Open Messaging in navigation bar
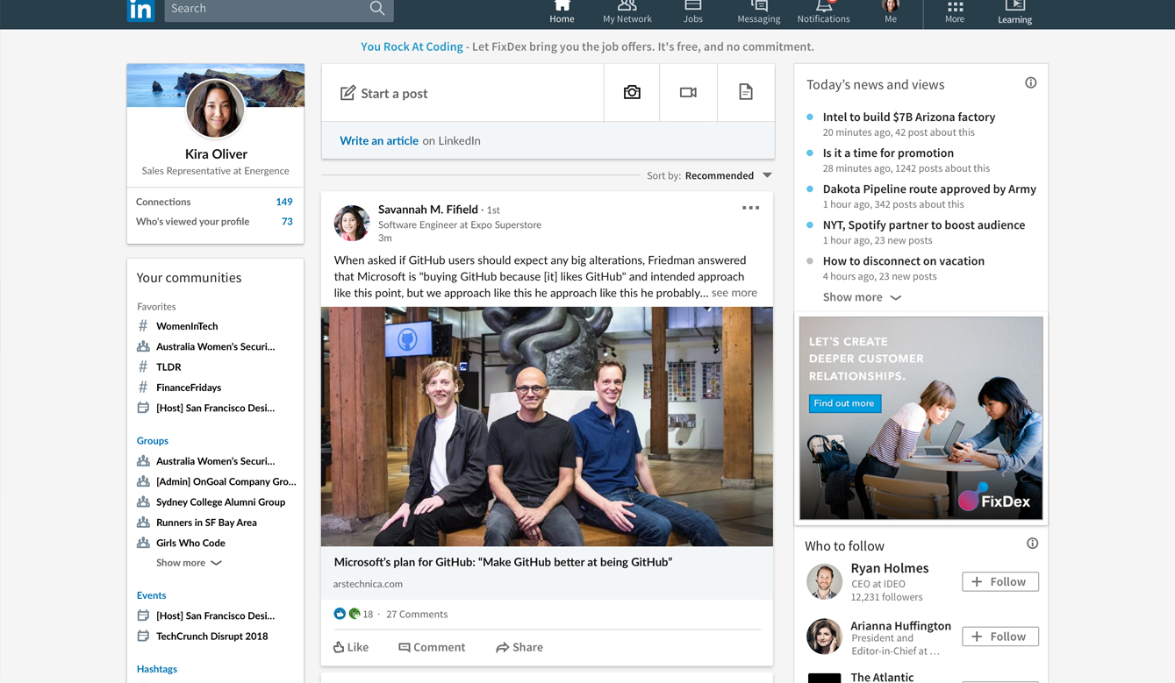1175x683 pixels. pos(758,12)
